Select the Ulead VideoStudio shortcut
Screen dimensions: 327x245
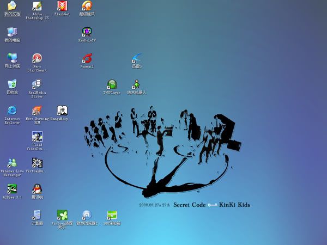tap(37, 136)
